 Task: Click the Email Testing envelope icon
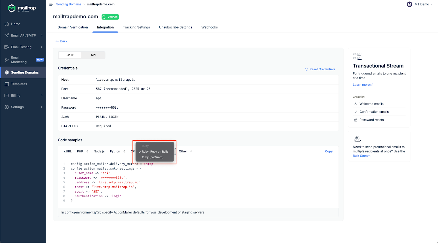pos(7,47)
